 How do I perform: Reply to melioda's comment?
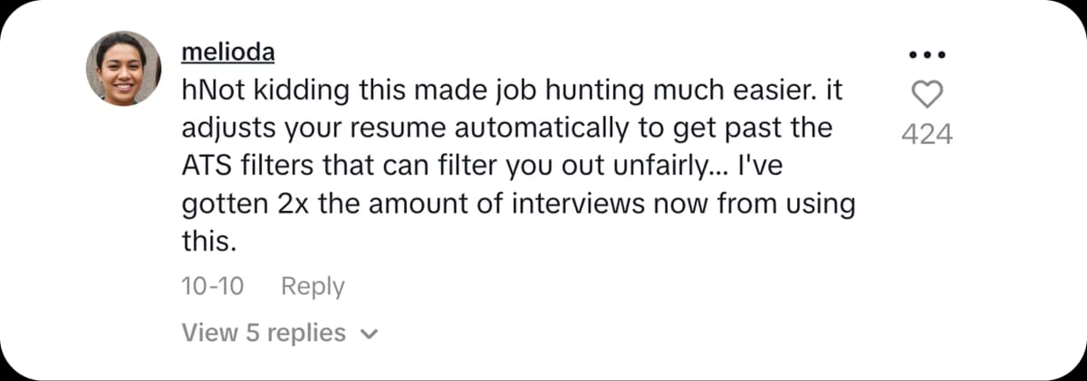click(x=313, y=287)
